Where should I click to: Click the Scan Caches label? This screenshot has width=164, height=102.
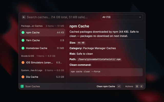click(33, 86)
